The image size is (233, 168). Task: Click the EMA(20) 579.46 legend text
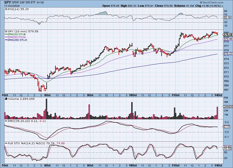17,34
